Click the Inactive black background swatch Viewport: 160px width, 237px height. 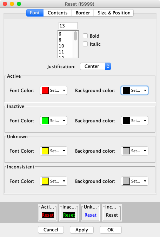126,121
